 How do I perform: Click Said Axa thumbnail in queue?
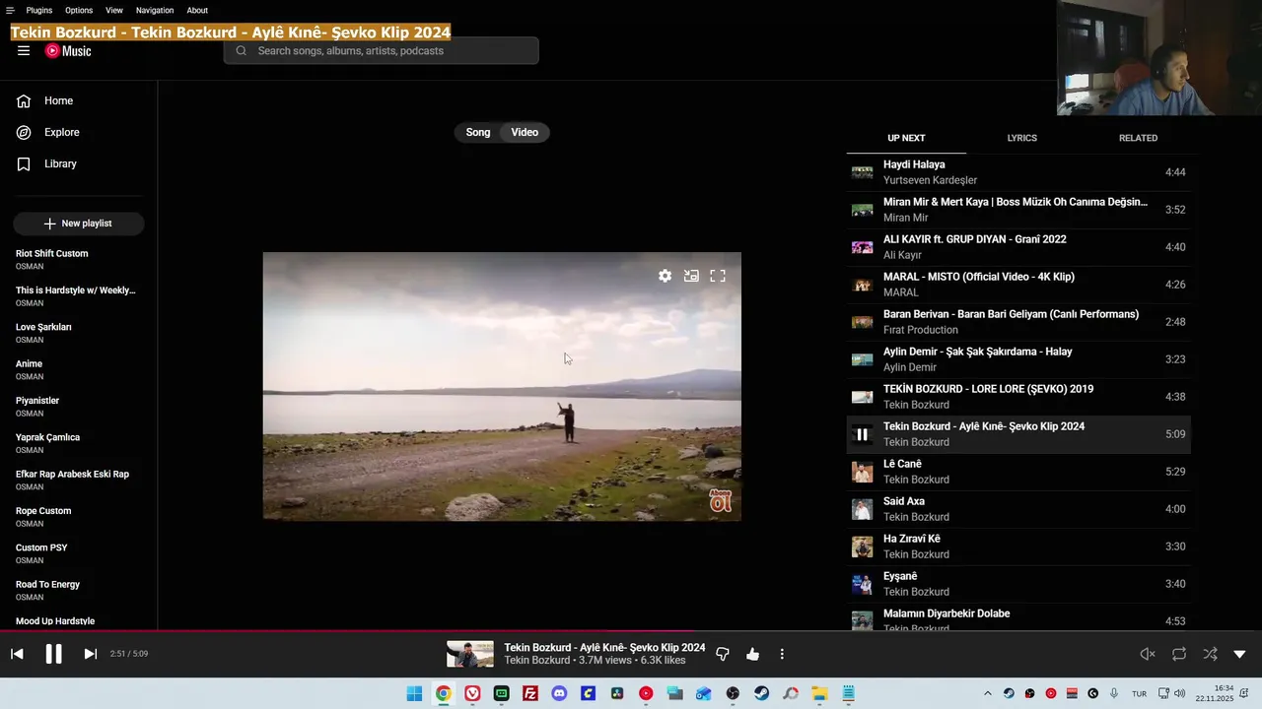click(863, 509)
